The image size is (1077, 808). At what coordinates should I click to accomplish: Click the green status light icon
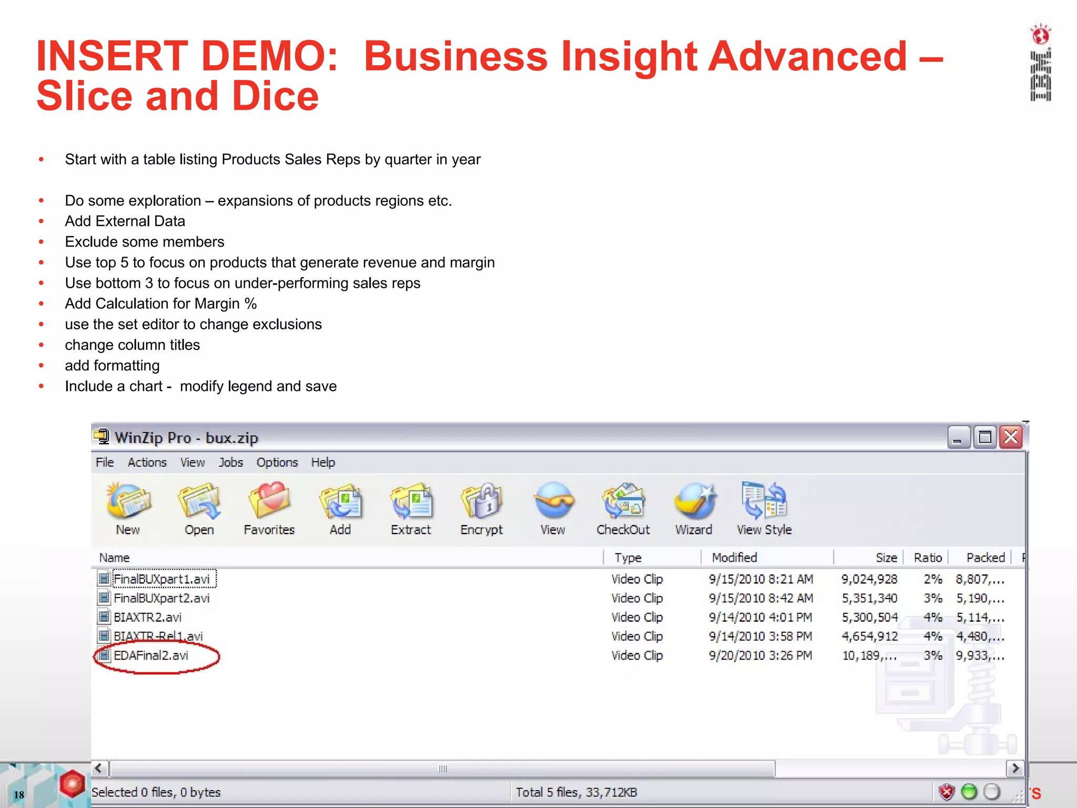[969, 792]
